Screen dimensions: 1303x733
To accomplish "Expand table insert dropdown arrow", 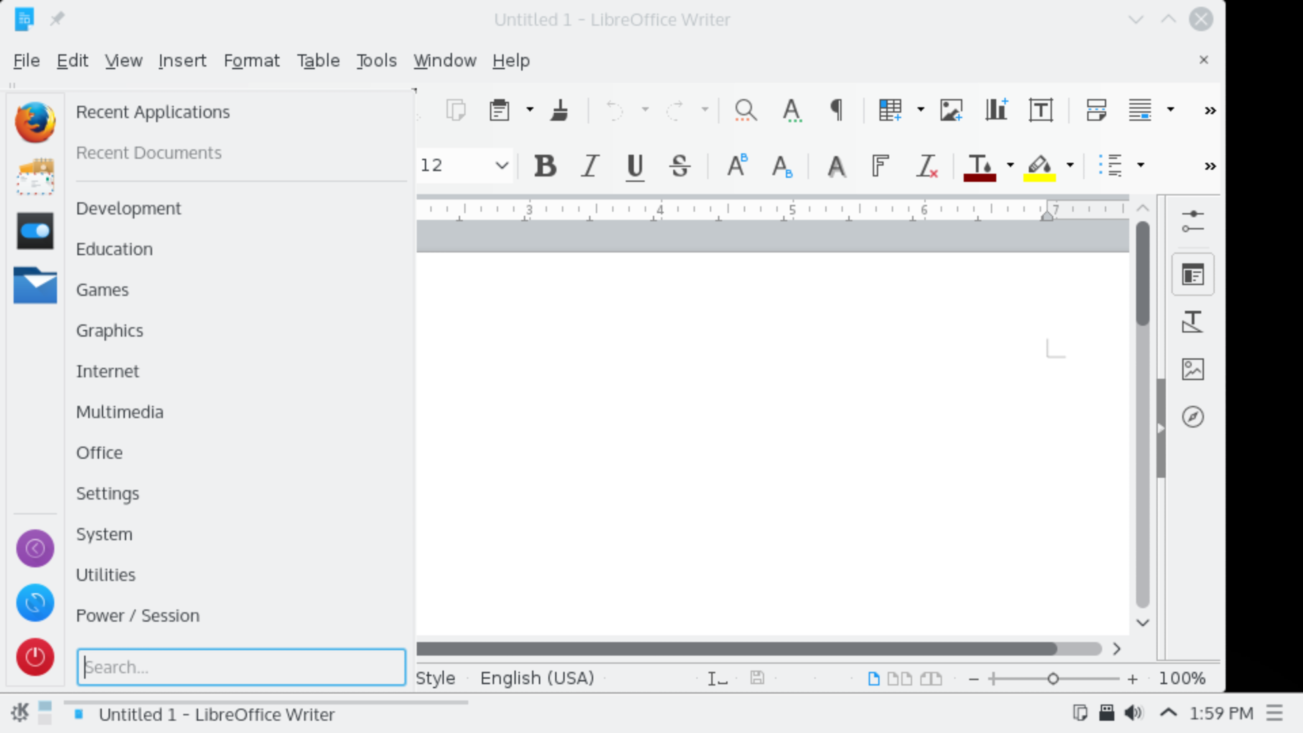I will point(920,110).
